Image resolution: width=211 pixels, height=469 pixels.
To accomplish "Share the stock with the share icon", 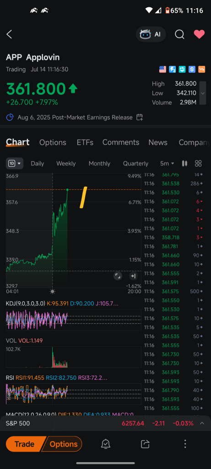I will [x=145, y=444].
